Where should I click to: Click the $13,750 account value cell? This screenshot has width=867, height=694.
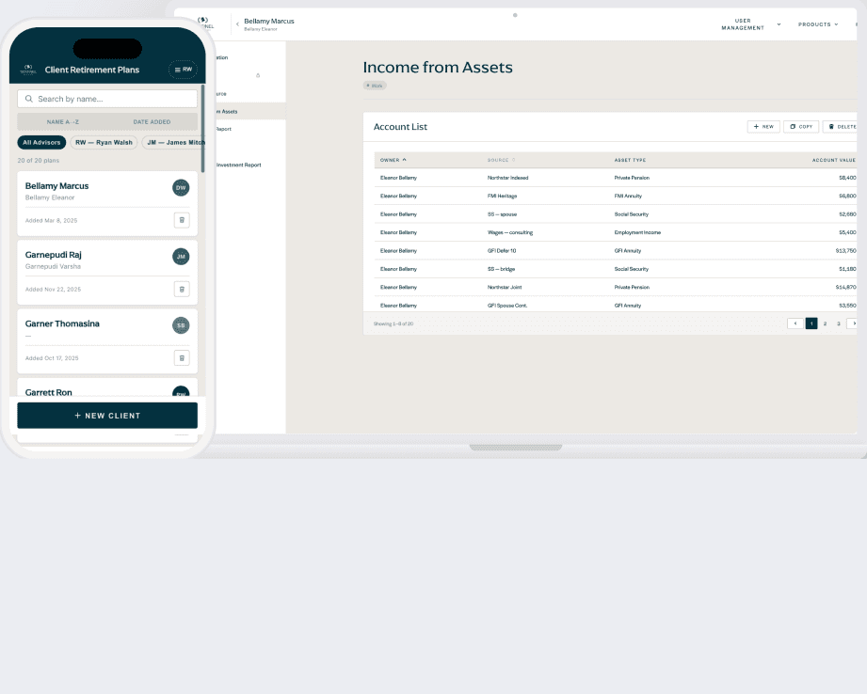click(846, 251)
